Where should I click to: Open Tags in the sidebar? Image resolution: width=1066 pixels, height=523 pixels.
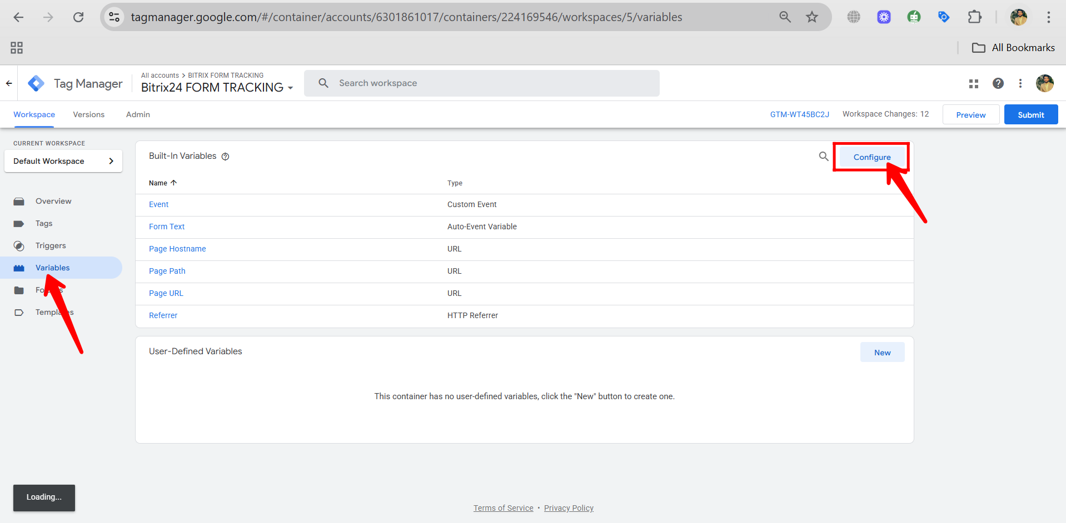44,223
